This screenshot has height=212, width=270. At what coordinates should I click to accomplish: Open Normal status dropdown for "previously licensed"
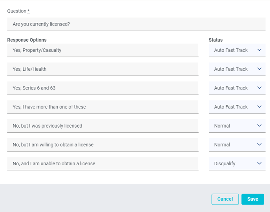click(x=237, y=126)
